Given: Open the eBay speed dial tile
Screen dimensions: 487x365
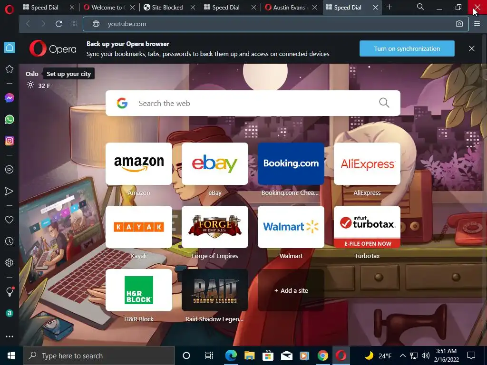Looking at the screenshot, I should click(215, 164).
